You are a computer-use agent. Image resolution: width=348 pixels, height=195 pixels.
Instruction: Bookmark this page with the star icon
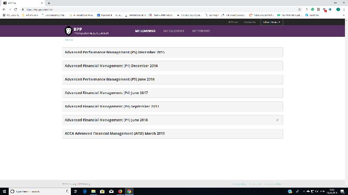[x=299, y=10]
